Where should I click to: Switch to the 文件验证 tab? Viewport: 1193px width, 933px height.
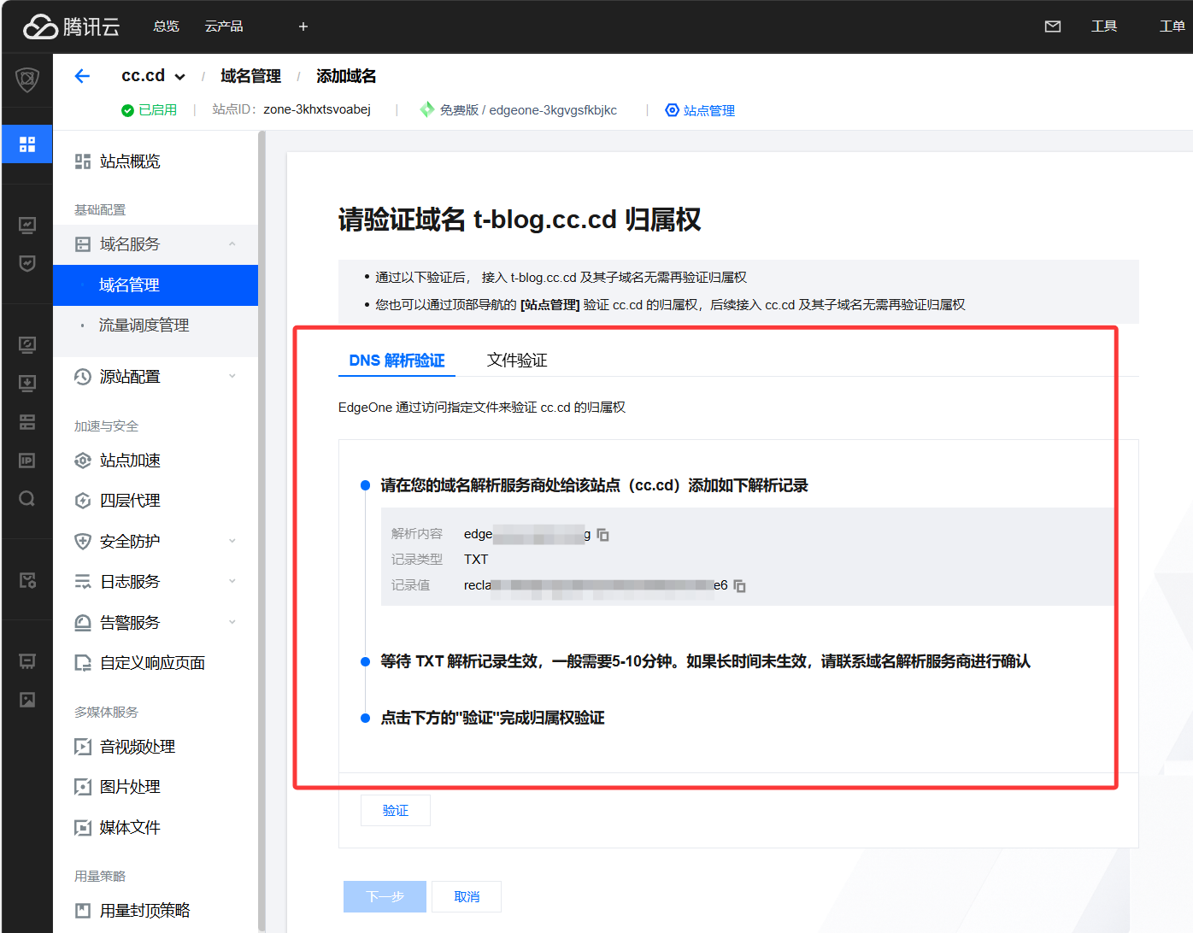(517, 361)
